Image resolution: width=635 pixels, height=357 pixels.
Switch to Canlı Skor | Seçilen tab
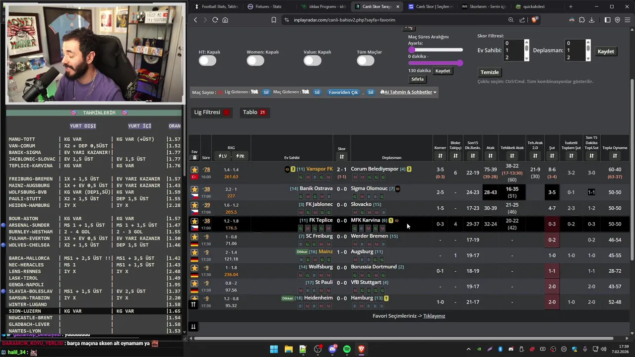coord(430,6)
